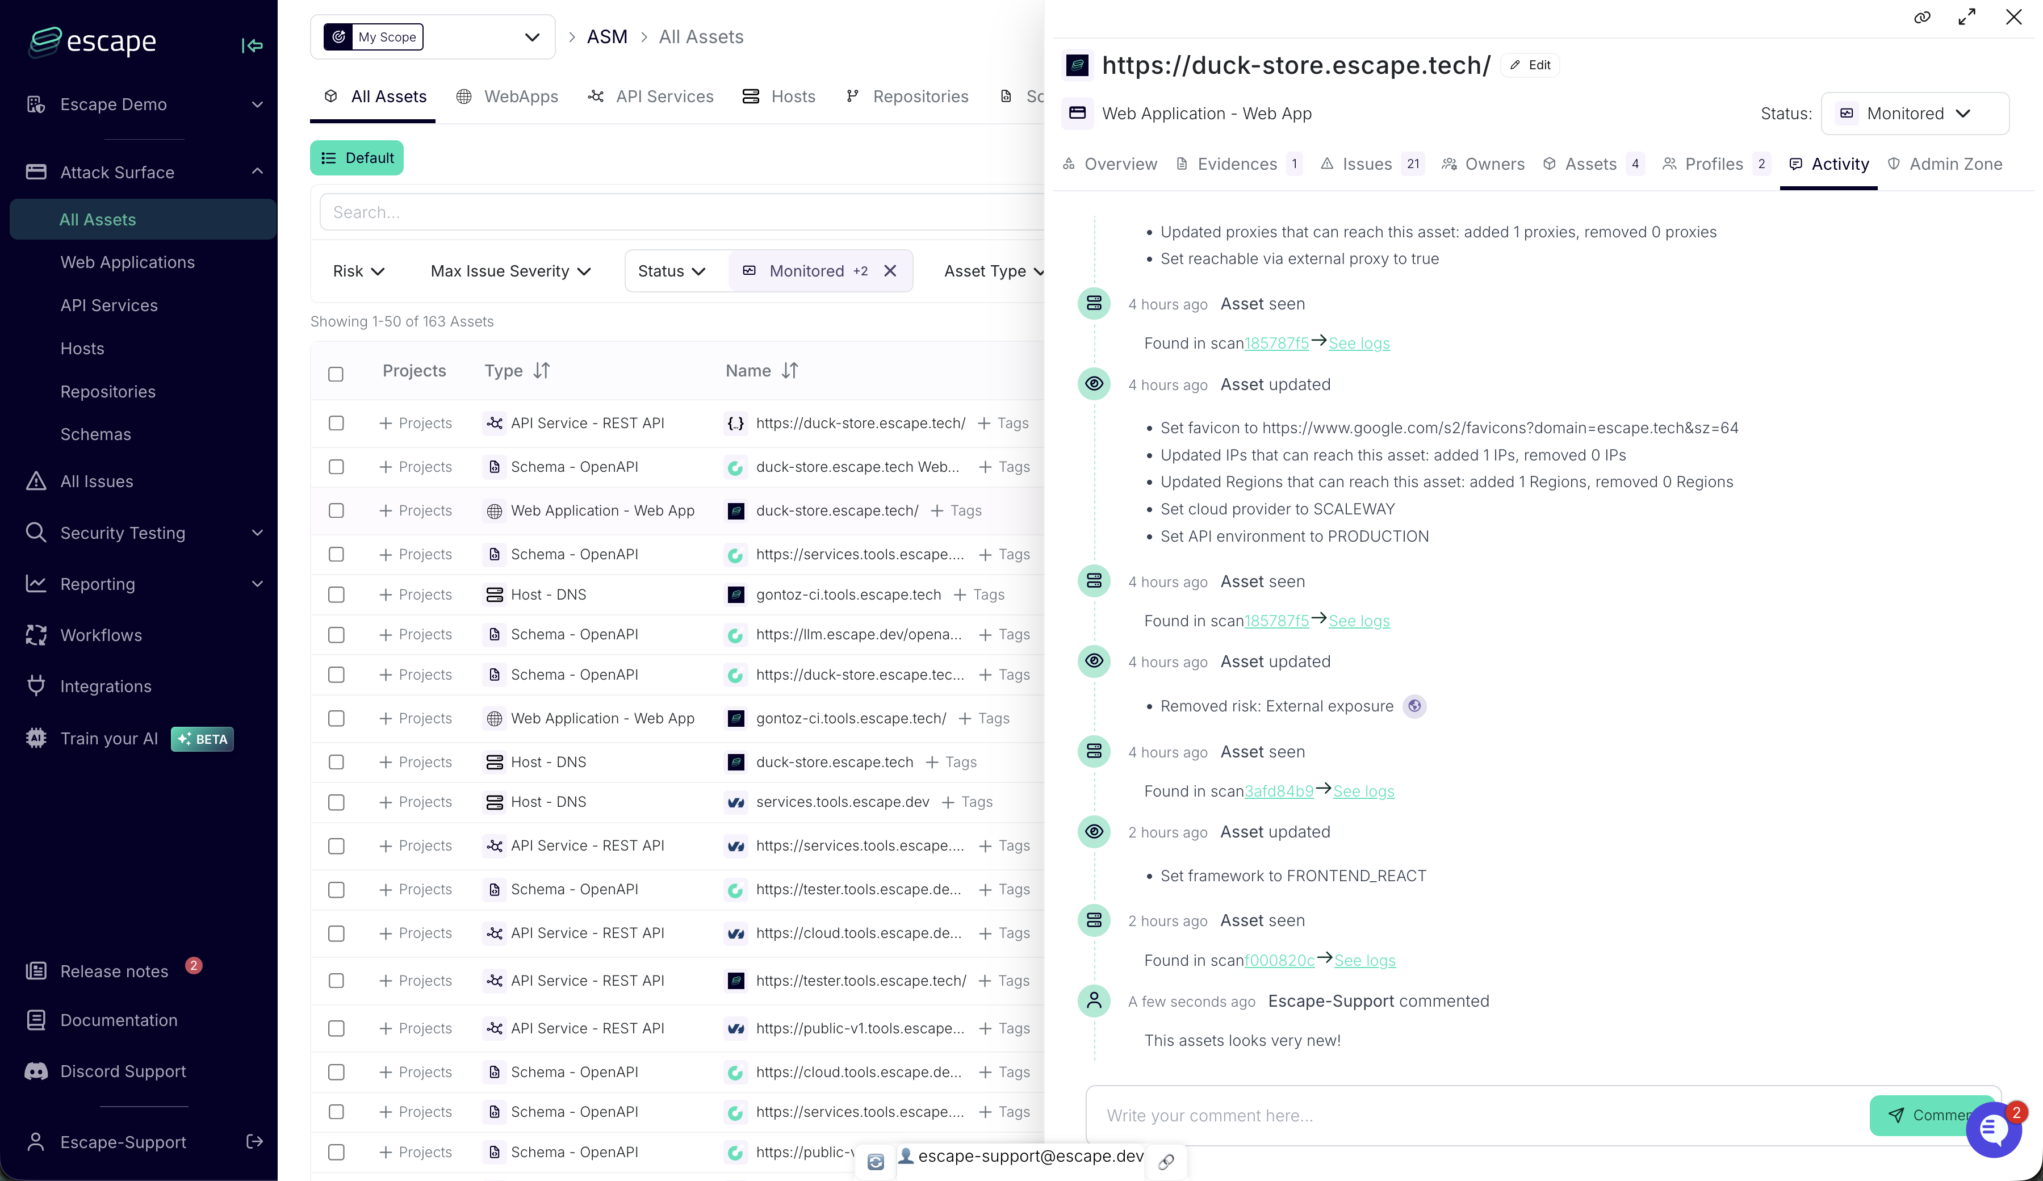Viewport: 2043px width, 1181px height.
Task: Open Integrations via its shield sidebar icon
Action: (36, 686)
